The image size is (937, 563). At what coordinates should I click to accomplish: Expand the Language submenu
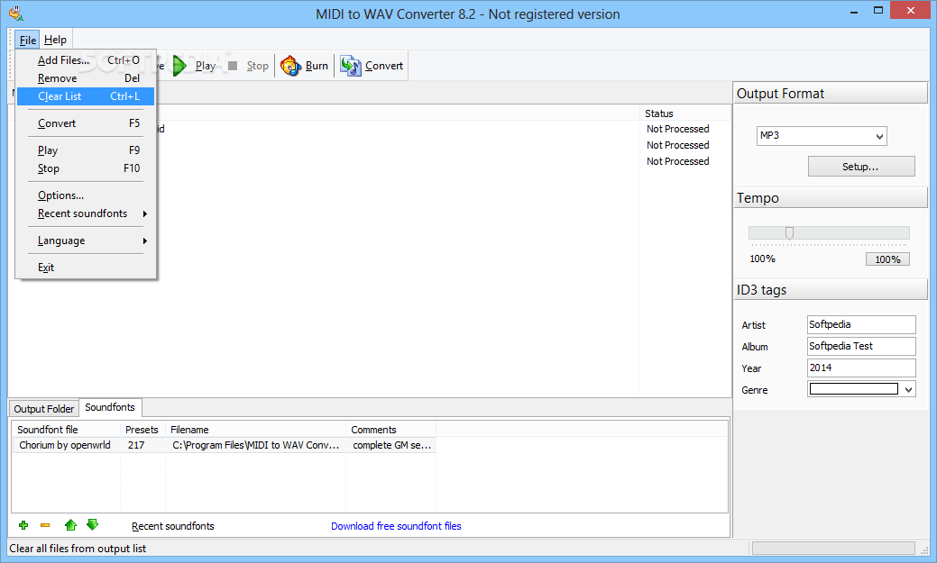click(86, 241)
